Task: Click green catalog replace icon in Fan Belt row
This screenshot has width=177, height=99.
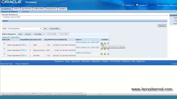Action: [102, 54]
